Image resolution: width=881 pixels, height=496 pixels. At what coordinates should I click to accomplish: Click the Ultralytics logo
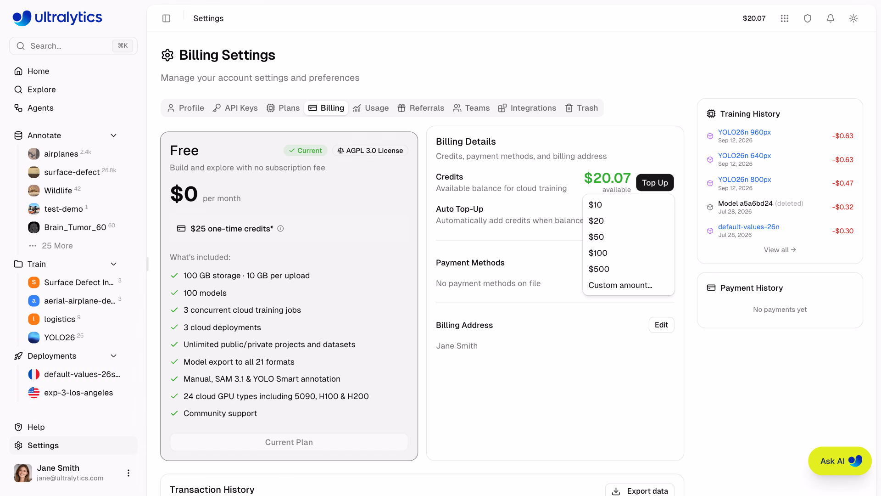[57, 18]
